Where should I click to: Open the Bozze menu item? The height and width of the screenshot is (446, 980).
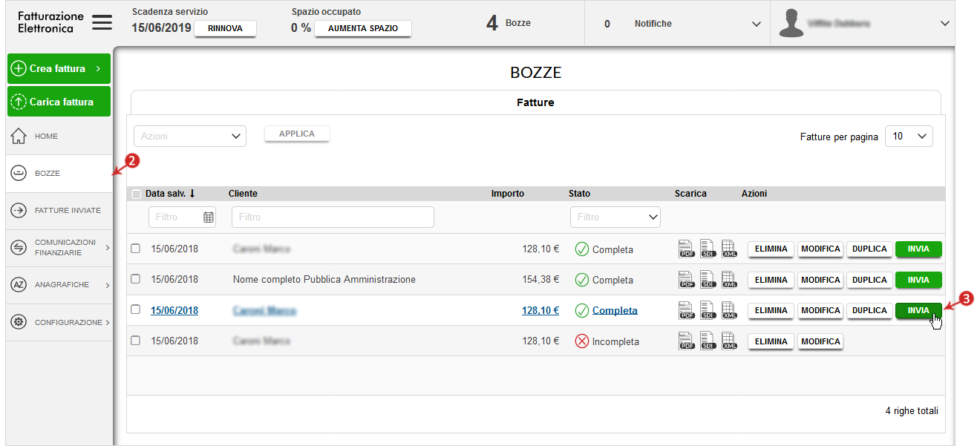[59, 173]
